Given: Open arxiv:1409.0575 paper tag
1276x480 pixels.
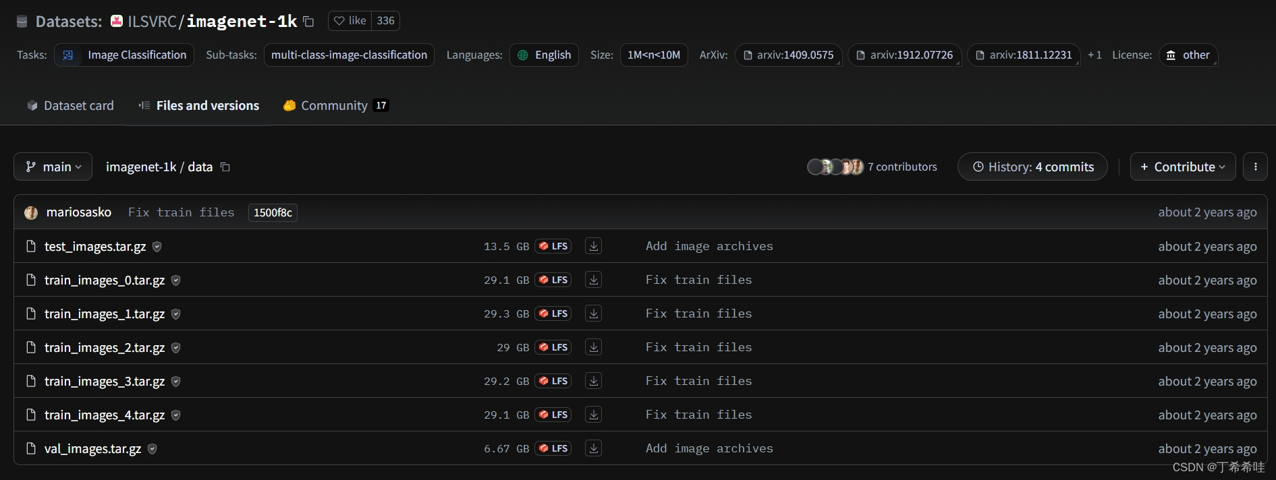Looking at the screenshot, I should pyautogui.click(x=788, y=55).
